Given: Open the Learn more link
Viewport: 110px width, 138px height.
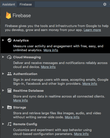Looking at the screenshot, I should pos(92,30).
